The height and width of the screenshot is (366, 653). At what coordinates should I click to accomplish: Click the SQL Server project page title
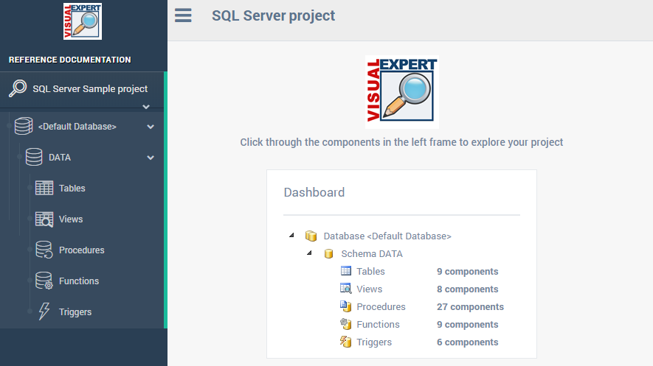[x=273, y=15]
